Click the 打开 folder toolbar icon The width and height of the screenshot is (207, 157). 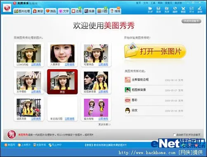click(150, 10)
